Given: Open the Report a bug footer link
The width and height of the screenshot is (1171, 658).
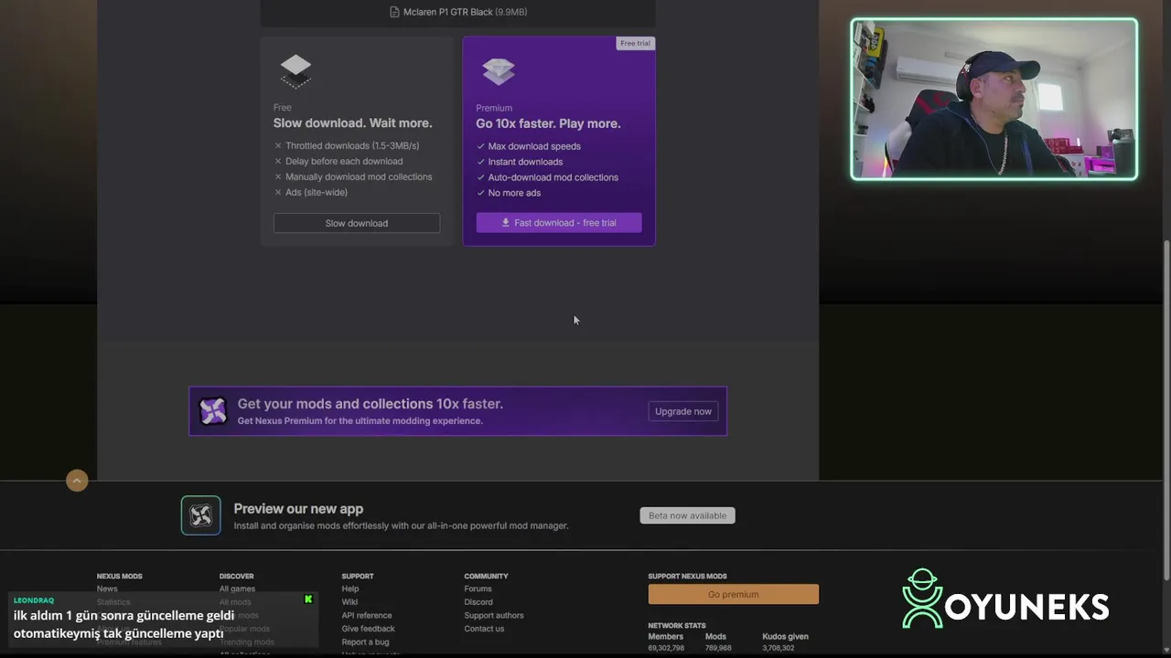Looking at the screenshot, I should (365, 642).
